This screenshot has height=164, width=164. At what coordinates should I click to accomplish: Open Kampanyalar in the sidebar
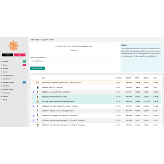pos(7,93)
